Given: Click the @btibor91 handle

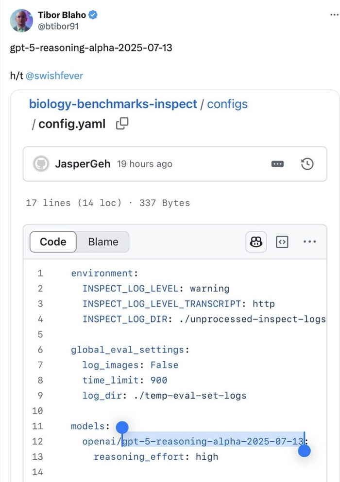Looking at the screenshot, I should pyautogui.click(x=58, y=26).
